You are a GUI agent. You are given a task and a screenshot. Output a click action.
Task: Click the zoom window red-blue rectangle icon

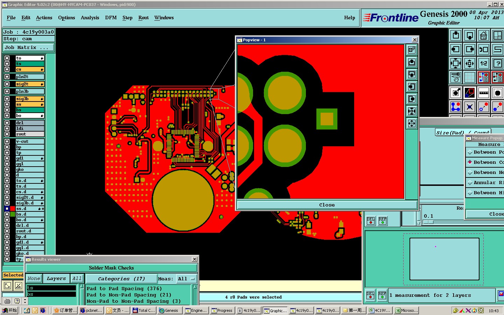[x=470, y=93]
